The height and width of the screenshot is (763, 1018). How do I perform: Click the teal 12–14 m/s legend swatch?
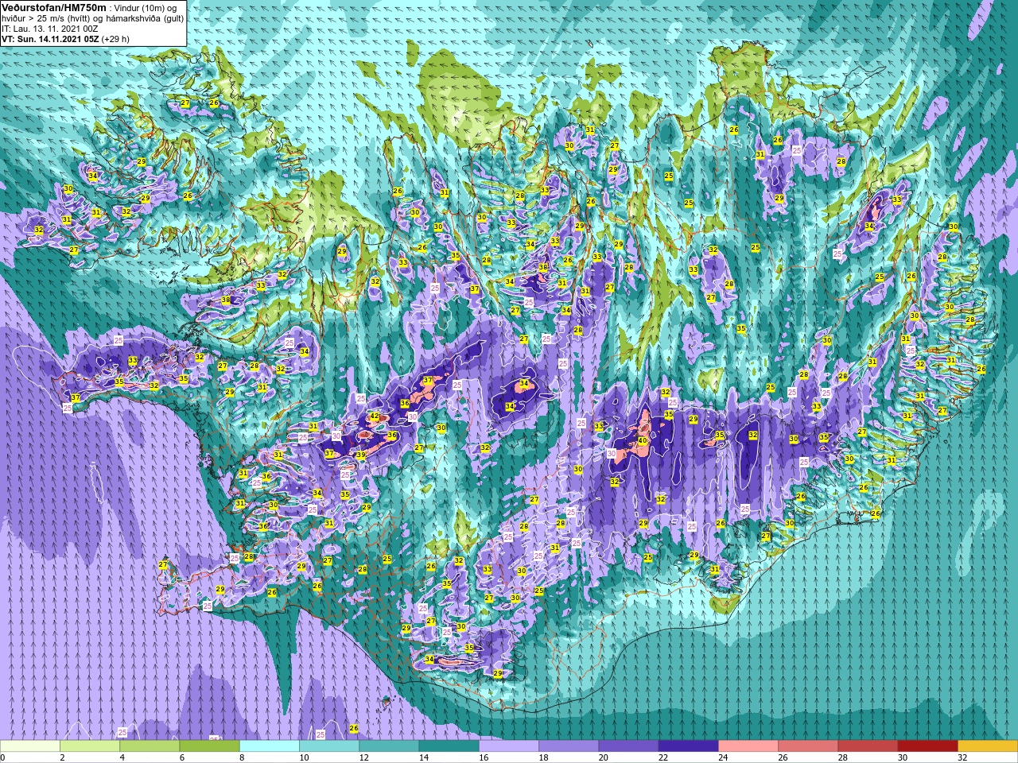pyautogui.click(x=389, y=746)
